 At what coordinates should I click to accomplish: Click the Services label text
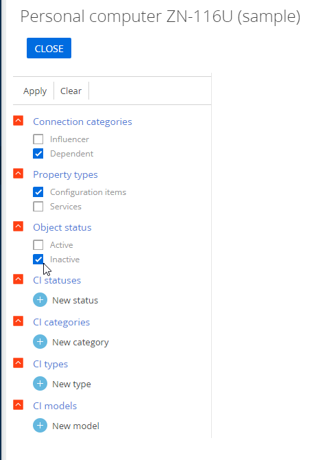(x=66, y=207)
